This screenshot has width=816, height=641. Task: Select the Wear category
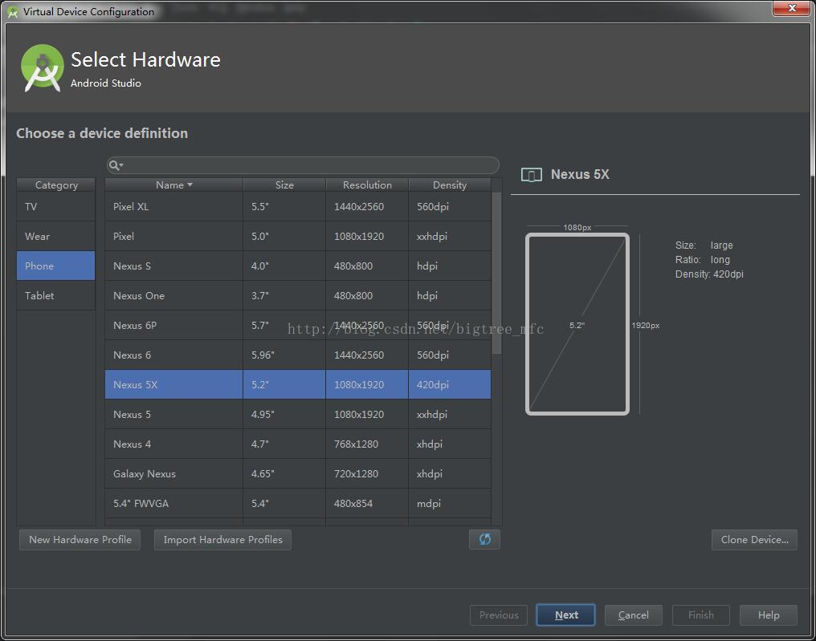click(x=55, y=236)
